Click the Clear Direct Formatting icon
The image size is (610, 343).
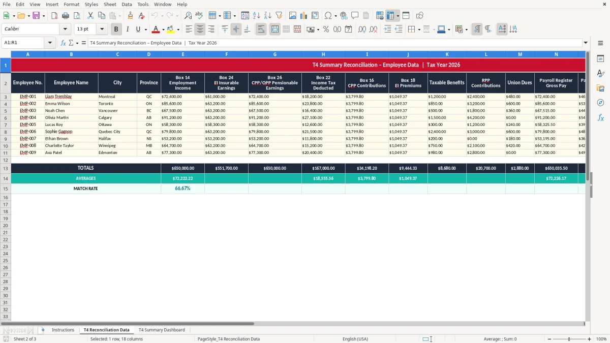point(142,16)
